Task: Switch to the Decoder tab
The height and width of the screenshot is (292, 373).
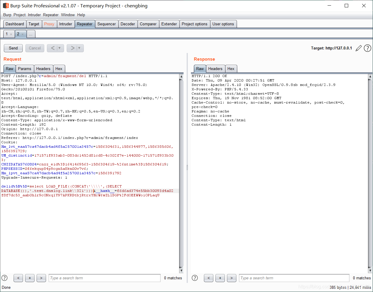Action: [x=128, y=24]
